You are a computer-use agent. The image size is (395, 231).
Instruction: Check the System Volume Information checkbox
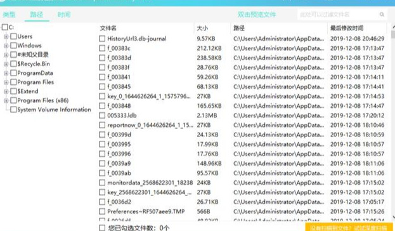click(x=13, y=109)
